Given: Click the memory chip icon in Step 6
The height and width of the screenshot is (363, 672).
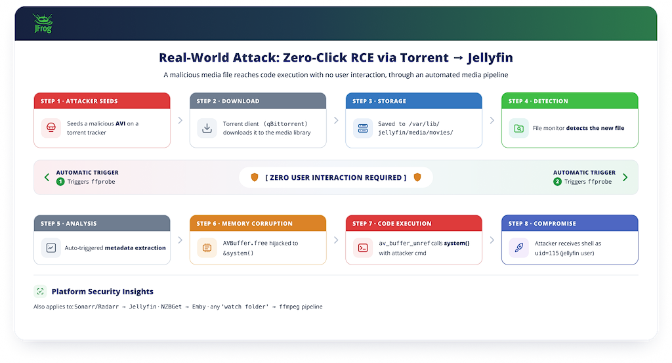Looking at the screenshot, I should point(207,247).
